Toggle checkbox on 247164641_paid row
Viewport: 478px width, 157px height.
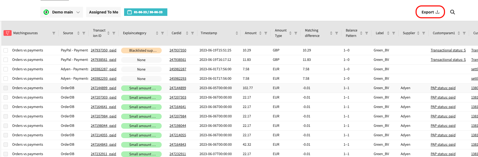click(x=6, y=107)
